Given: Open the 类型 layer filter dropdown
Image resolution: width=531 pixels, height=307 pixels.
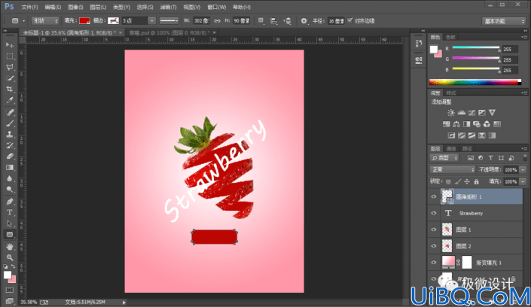Looking at the screenshot, I should pos(444,158).
